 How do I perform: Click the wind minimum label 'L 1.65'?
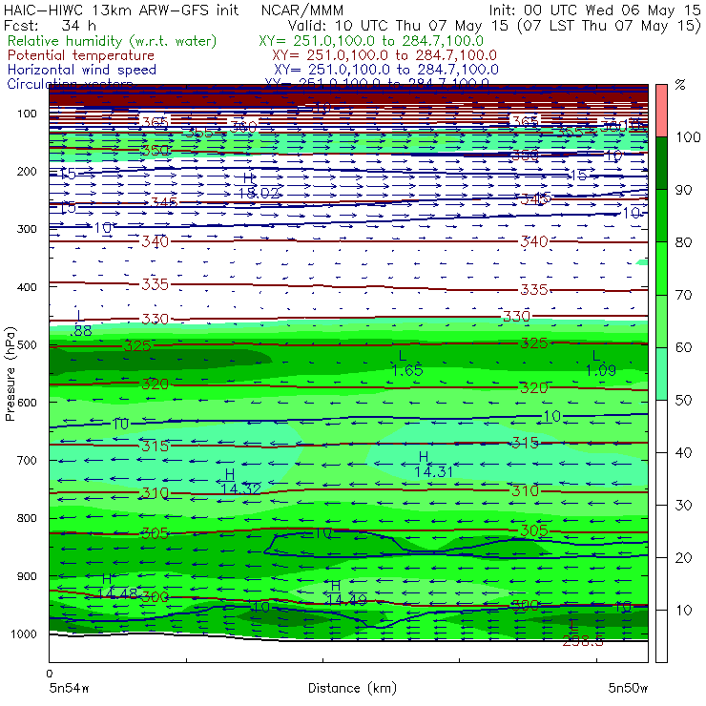pyautogui.click(x=407, y=363)
